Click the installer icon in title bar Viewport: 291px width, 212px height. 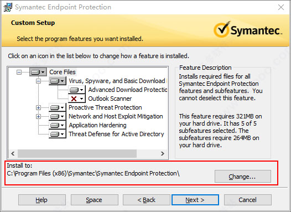click(8, 7)
